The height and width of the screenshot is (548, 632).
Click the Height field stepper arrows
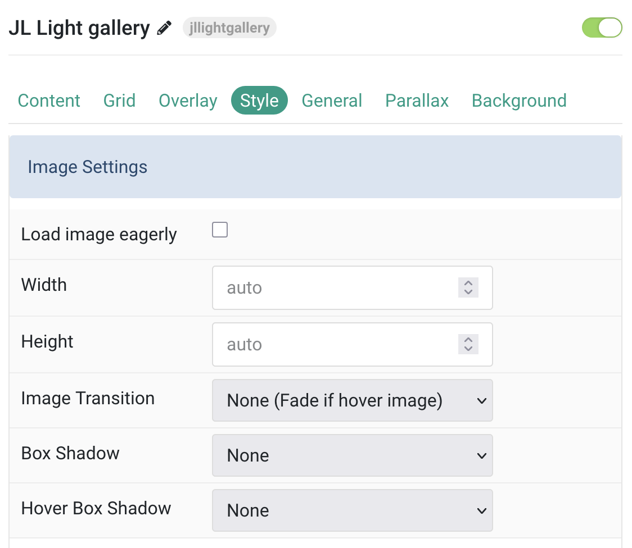pos(468,344)
